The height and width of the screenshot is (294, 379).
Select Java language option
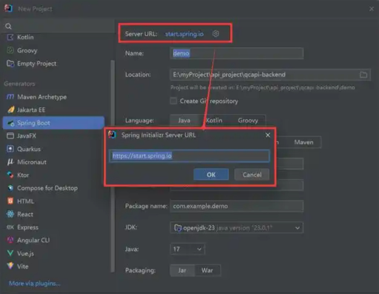point(184,120)
